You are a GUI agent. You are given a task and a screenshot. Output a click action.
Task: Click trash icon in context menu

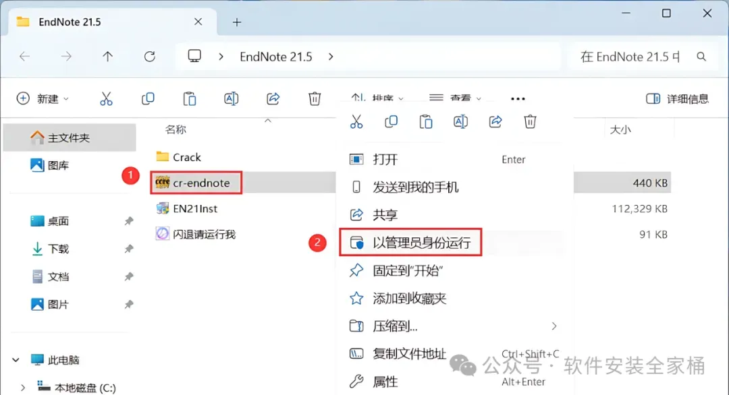[530, 121]
